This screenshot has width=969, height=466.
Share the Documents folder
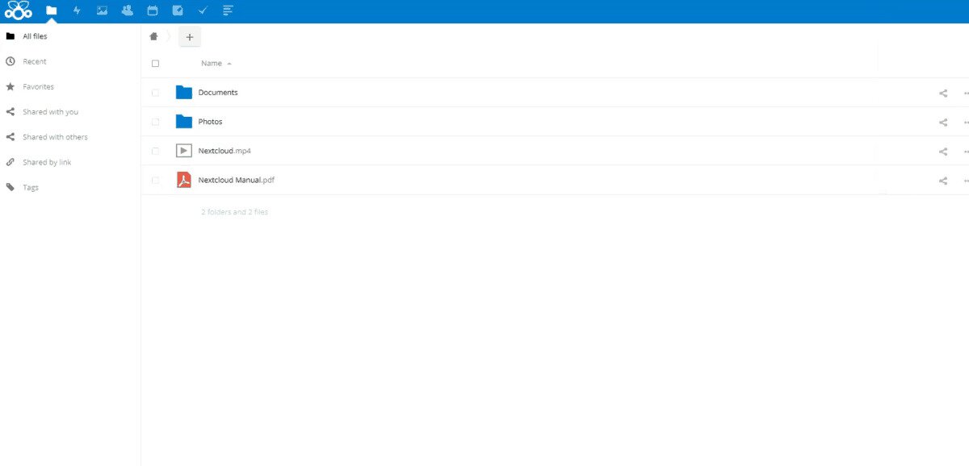coord(943,93)
